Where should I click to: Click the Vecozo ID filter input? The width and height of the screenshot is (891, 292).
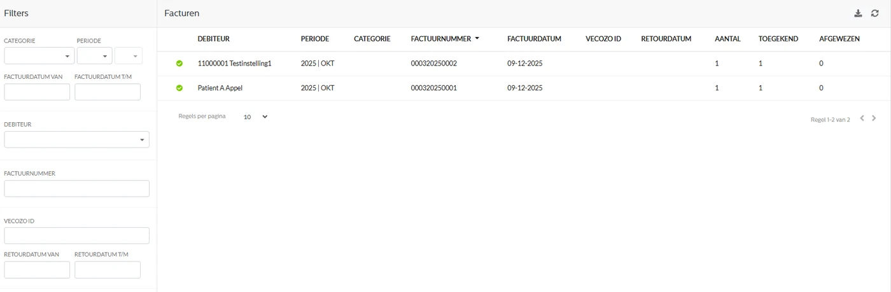77,236
